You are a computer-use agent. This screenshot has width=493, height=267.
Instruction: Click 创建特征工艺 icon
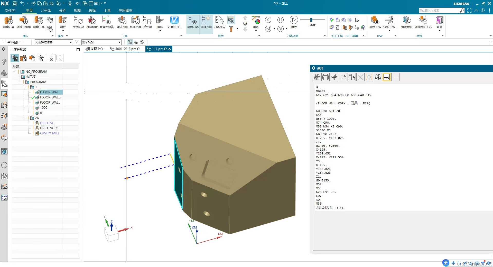pos(423,22)
